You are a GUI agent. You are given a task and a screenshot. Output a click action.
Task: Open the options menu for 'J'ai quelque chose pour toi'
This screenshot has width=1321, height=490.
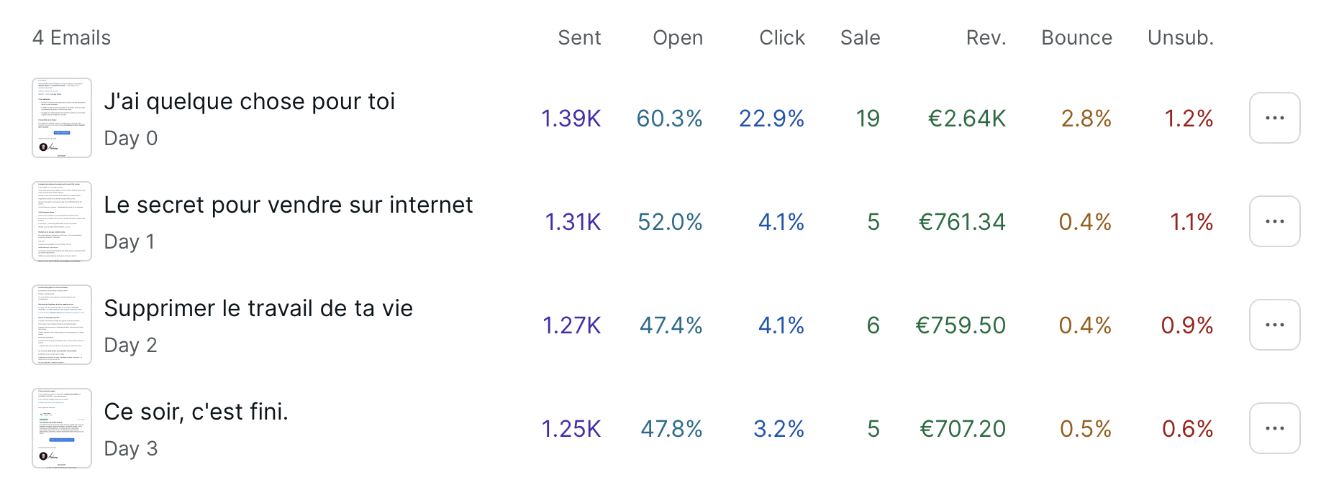[x=1274, y=118]
